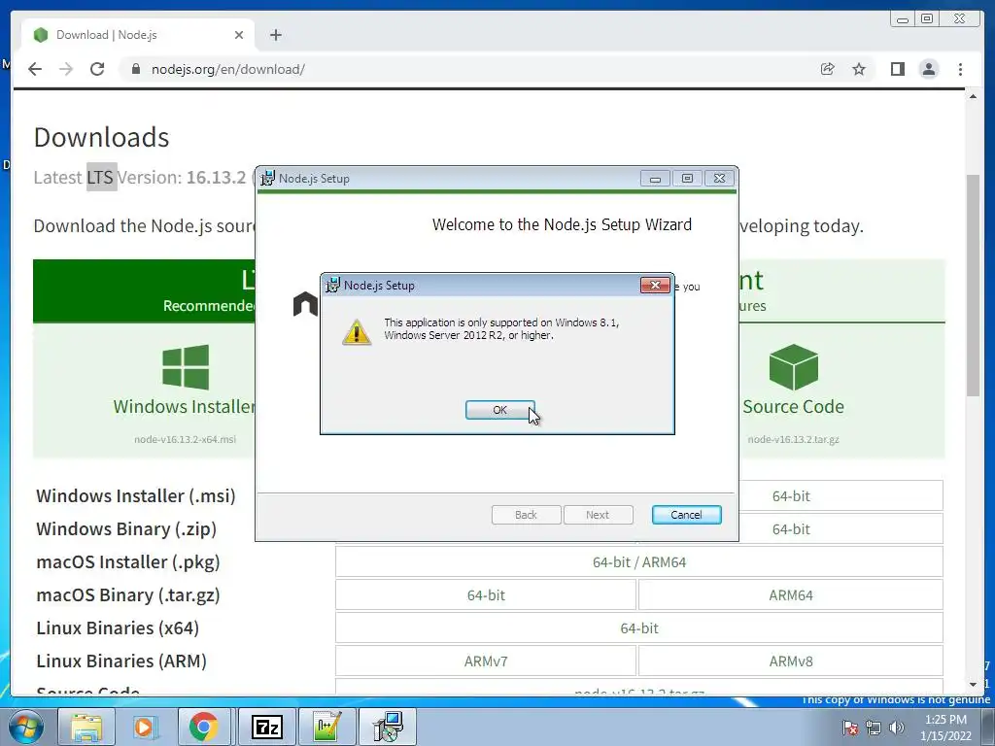This screenshot has height=746, width=995.
Task: Minimize the Node.js Setup Wizard window
Action: [655, 179]
